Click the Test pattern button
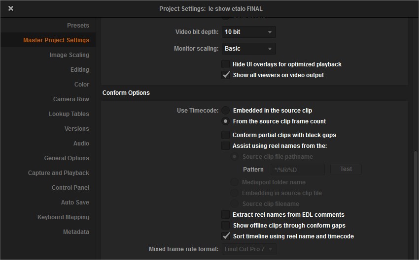This screenshot has width=419, height=260. tap(346, 169)
